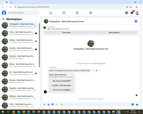143x114 pixels.
Task: Open the account profile menu
Action: [137, 13]
